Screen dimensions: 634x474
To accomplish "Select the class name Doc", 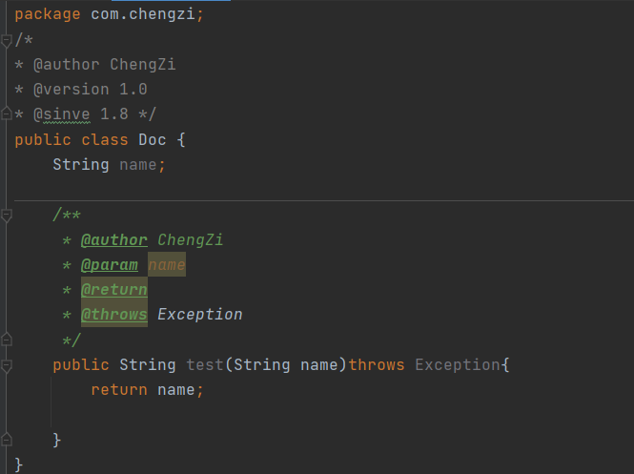I will (153, 139).
